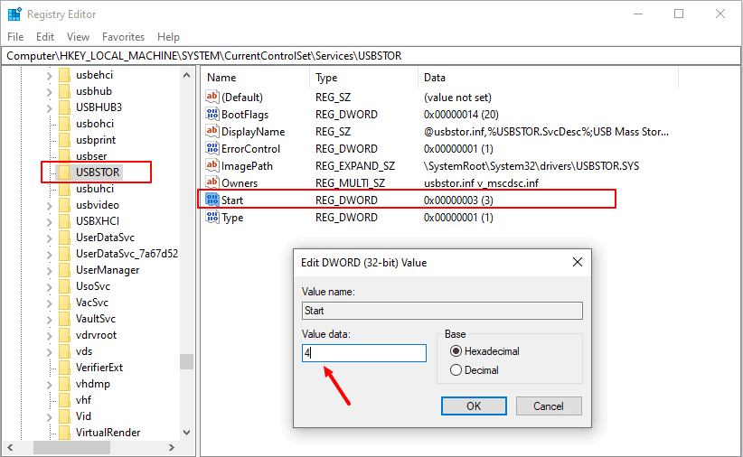Click the Registry Editor app icon in title bar
The image size is (743, 457).
pyautogui.click(x=14, y=14)
